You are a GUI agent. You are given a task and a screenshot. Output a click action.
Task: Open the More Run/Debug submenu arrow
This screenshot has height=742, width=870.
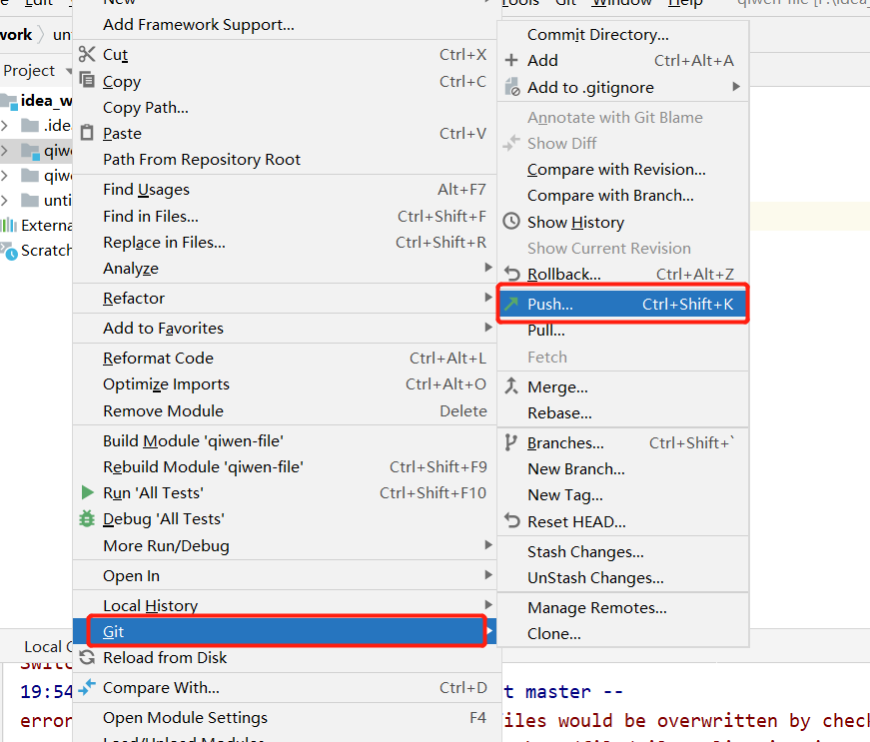(488, 544)
